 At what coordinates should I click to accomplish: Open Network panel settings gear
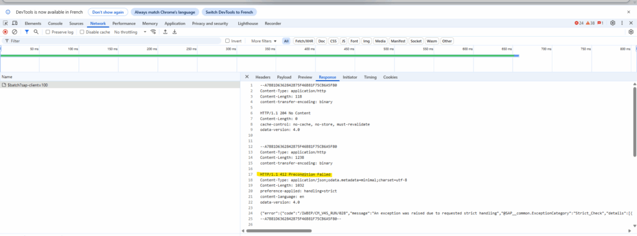[631, 32]
